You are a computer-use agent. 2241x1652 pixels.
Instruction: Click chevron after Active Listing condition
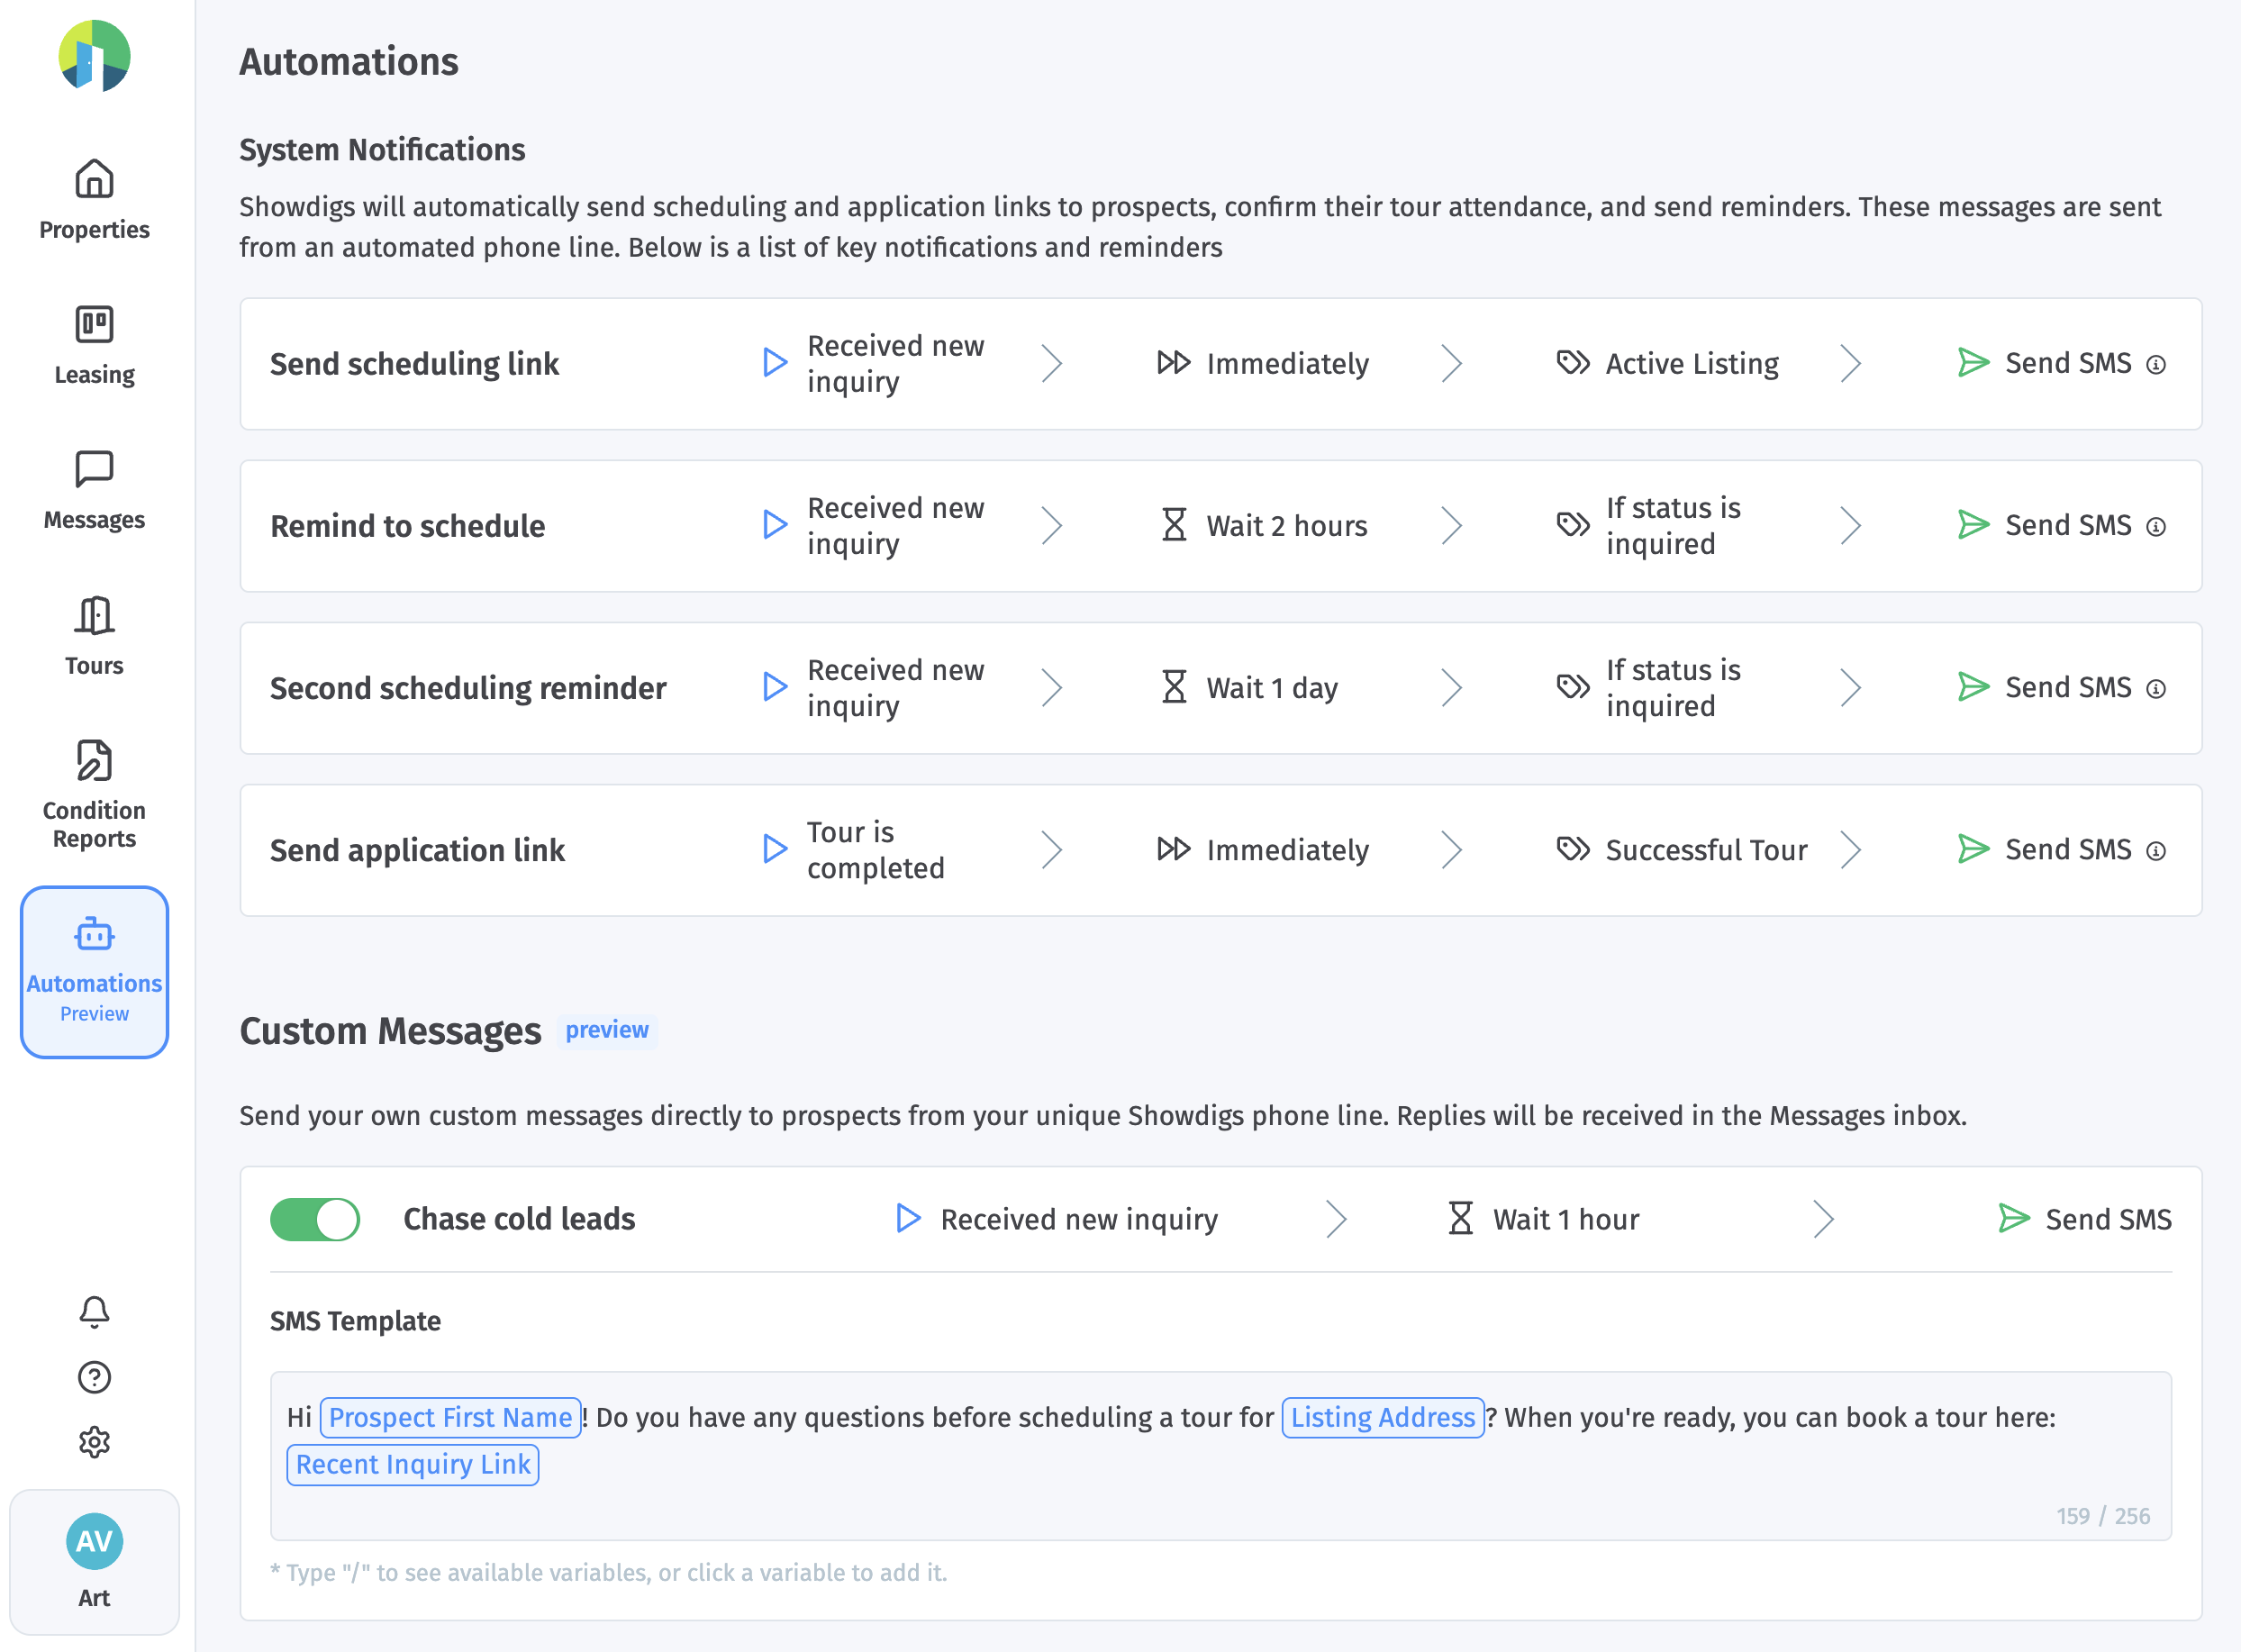click(x=1850, y=364)
